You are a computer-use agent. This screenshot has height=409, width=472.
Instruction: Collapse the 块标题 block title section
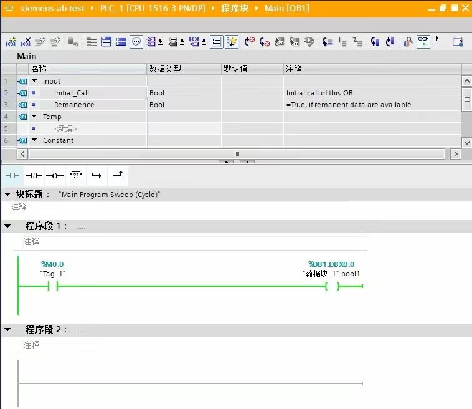[x=7, y=195]
